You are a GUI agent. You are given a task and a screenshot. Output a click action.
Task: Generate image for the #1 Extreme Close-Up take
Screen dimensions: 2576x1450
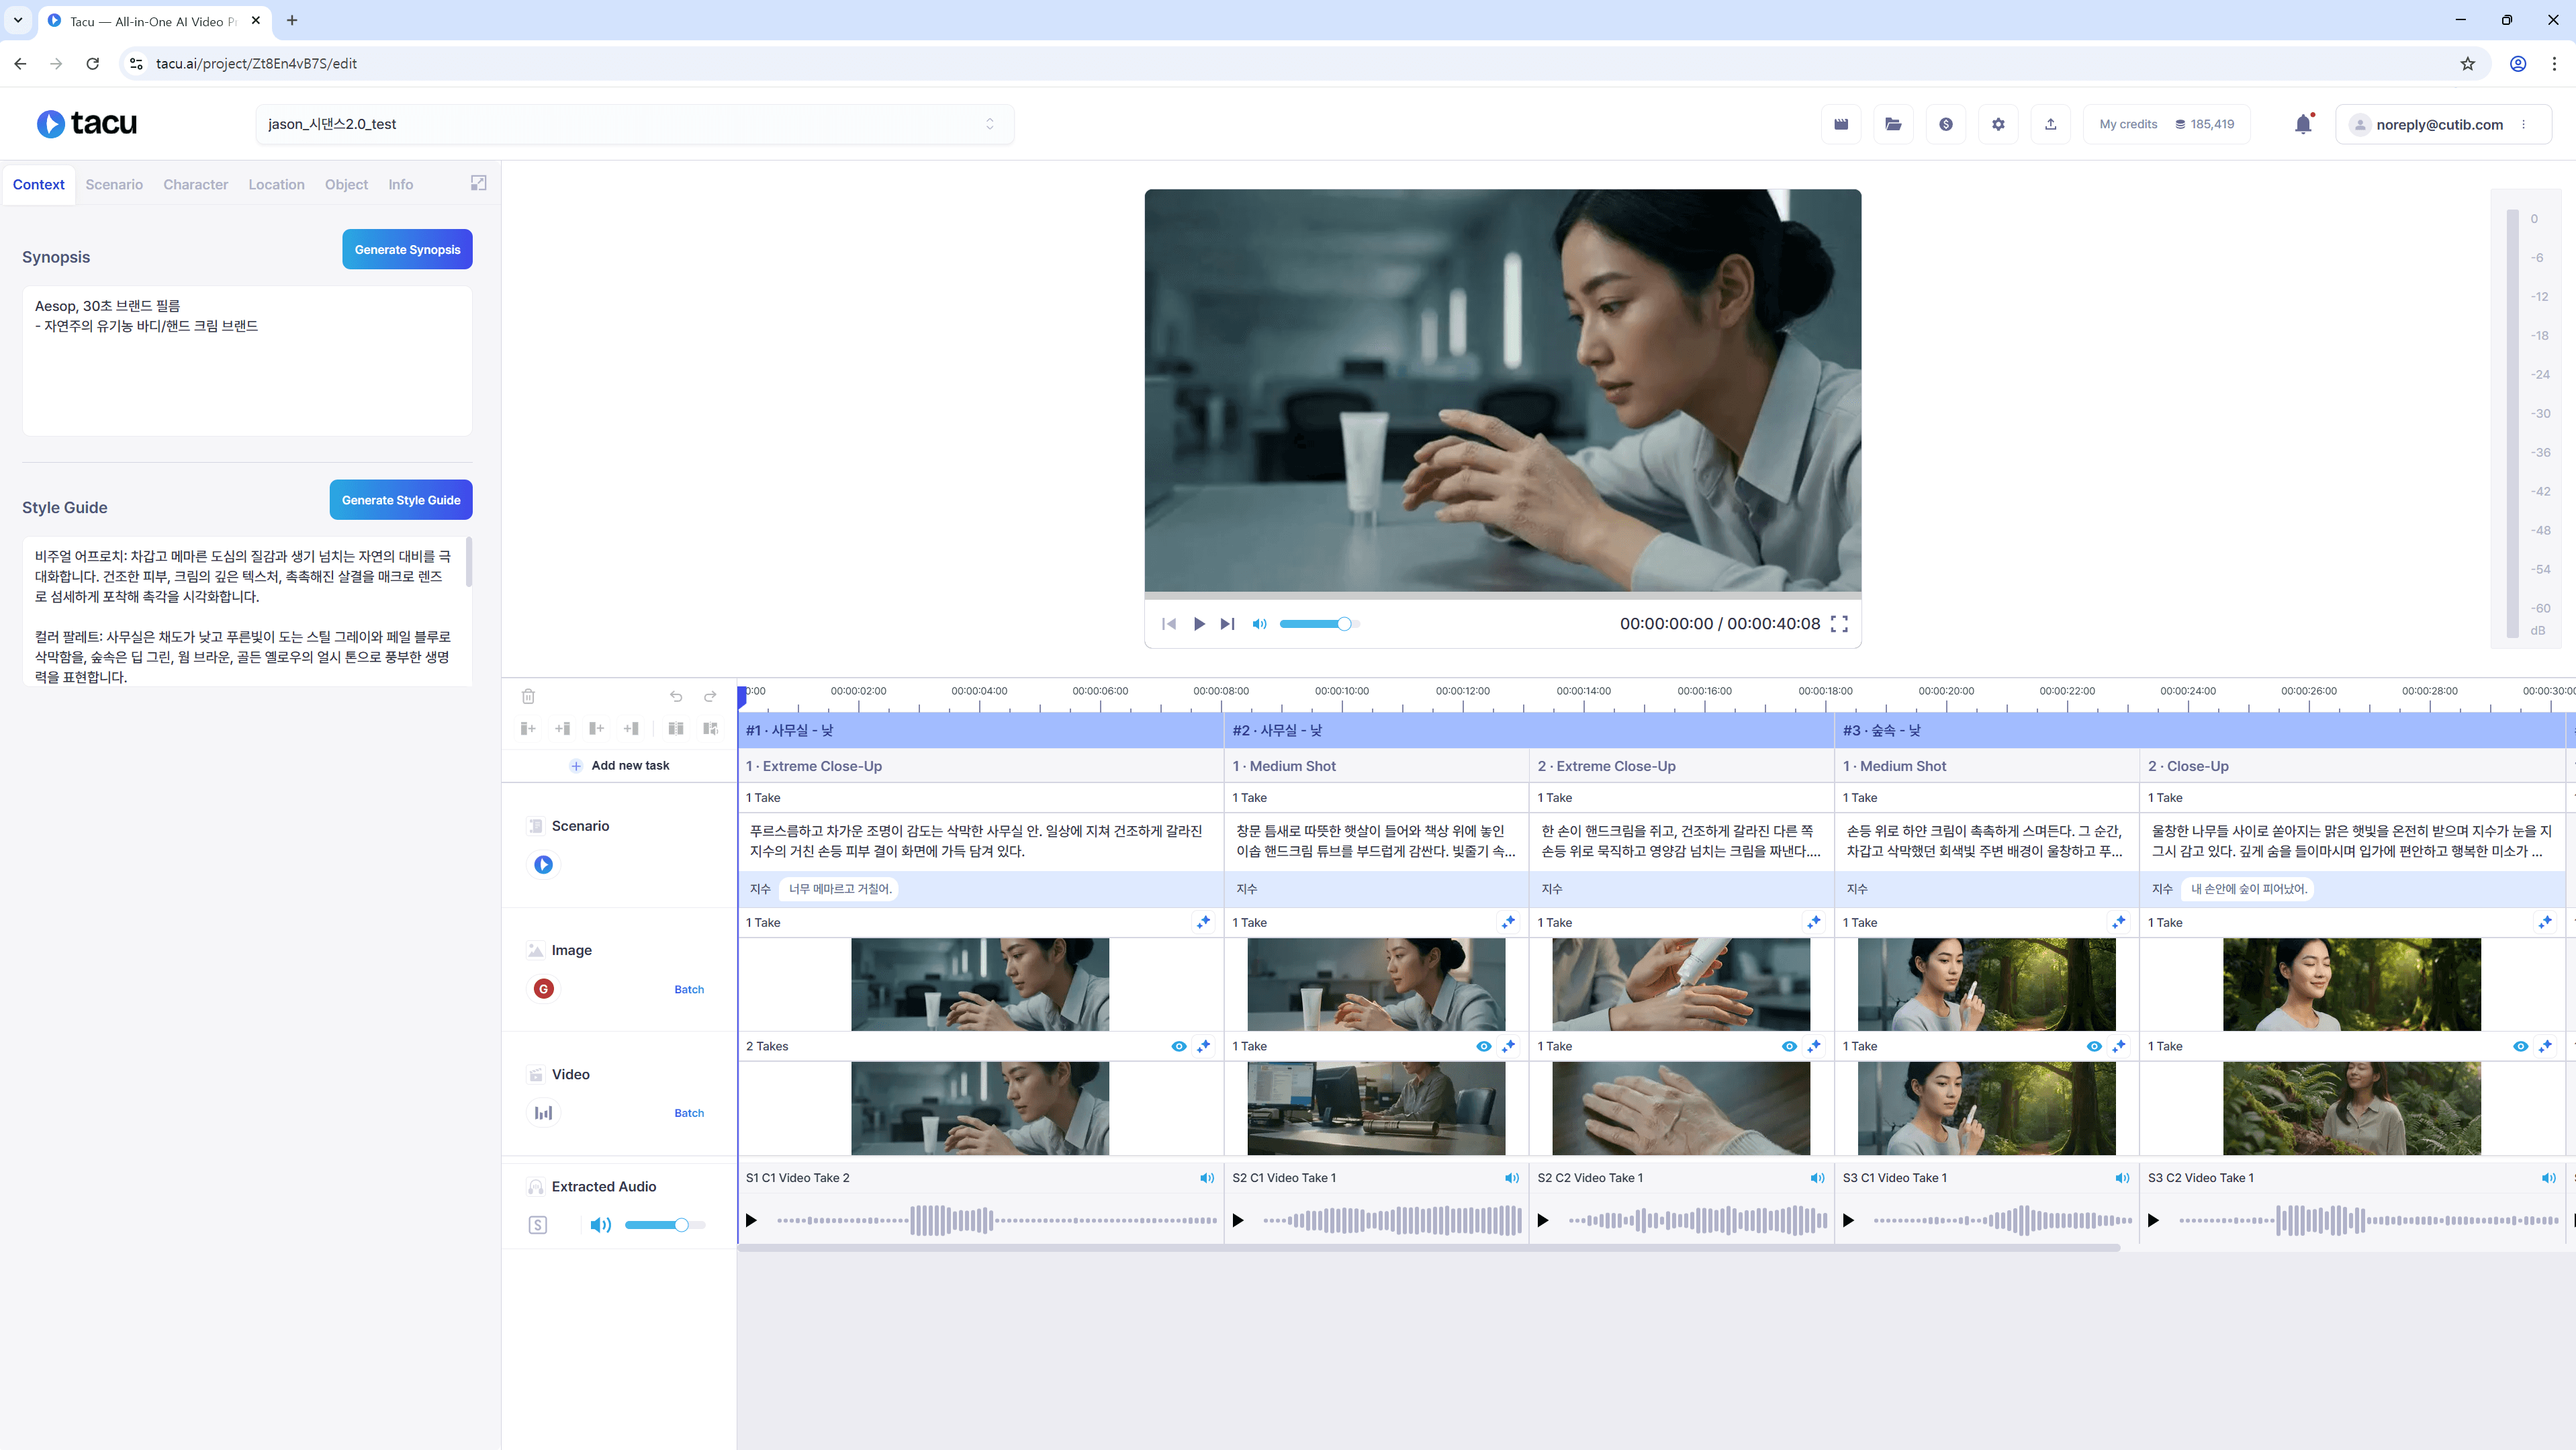click(1203, 922)
